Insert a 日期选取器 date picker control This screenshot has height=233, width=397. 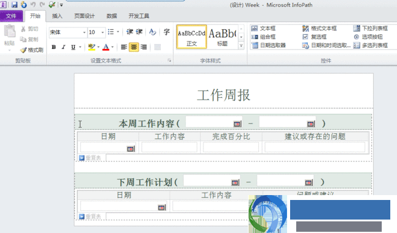[269, 45]
